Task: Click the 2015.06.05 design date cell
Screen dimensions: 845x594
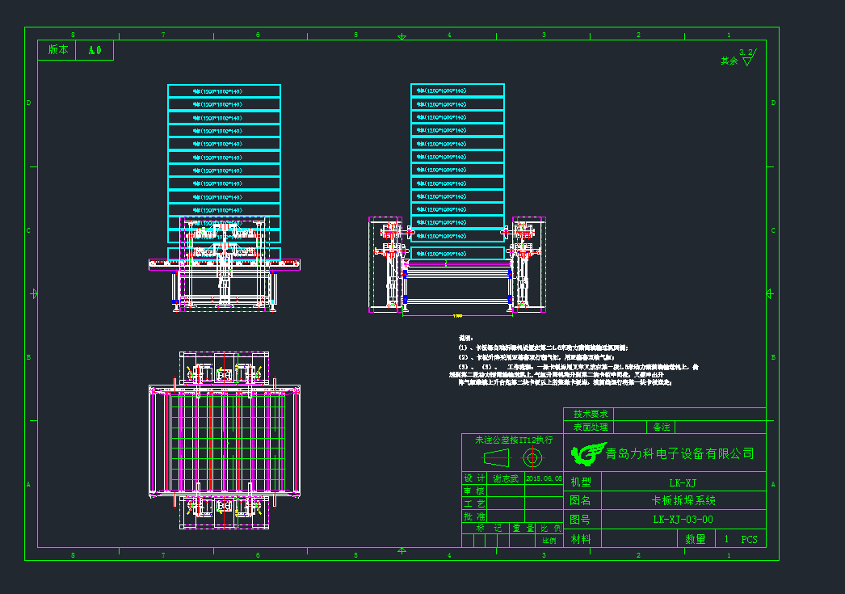Action: point(543,478)
